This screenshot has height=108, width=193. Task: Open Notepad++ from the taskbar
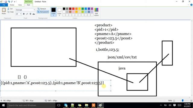[73, 105]
